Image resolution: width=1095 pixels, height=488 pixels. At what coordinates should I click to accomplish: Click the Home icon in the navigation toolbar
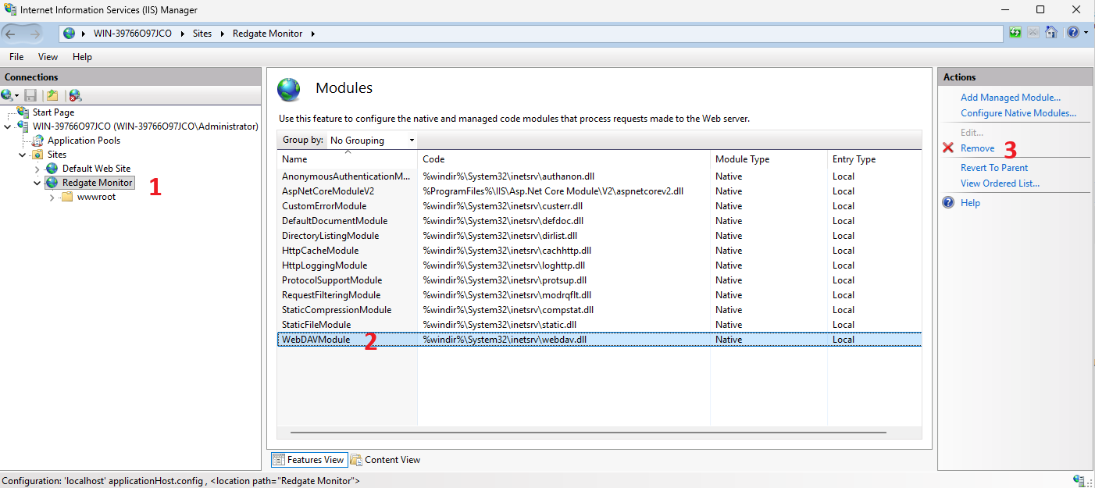coord(1051,33)
